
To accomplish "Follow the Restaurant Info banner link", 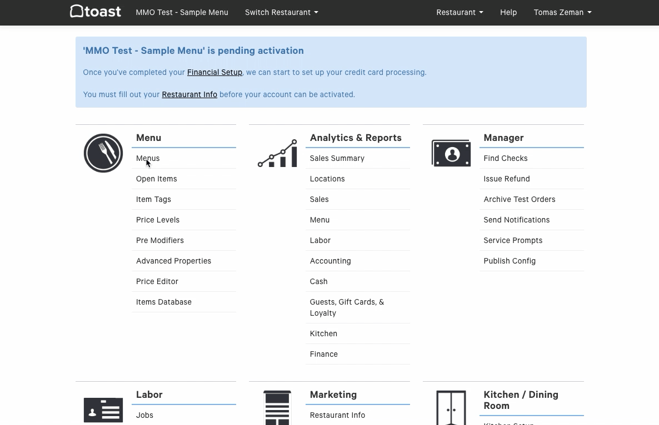I will [189, 94].
